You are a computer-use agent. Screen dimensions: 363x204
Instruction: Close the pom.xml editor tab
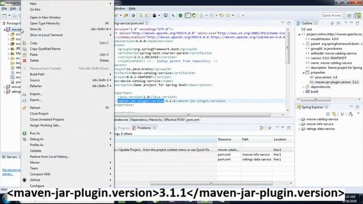tap(147, 23)
